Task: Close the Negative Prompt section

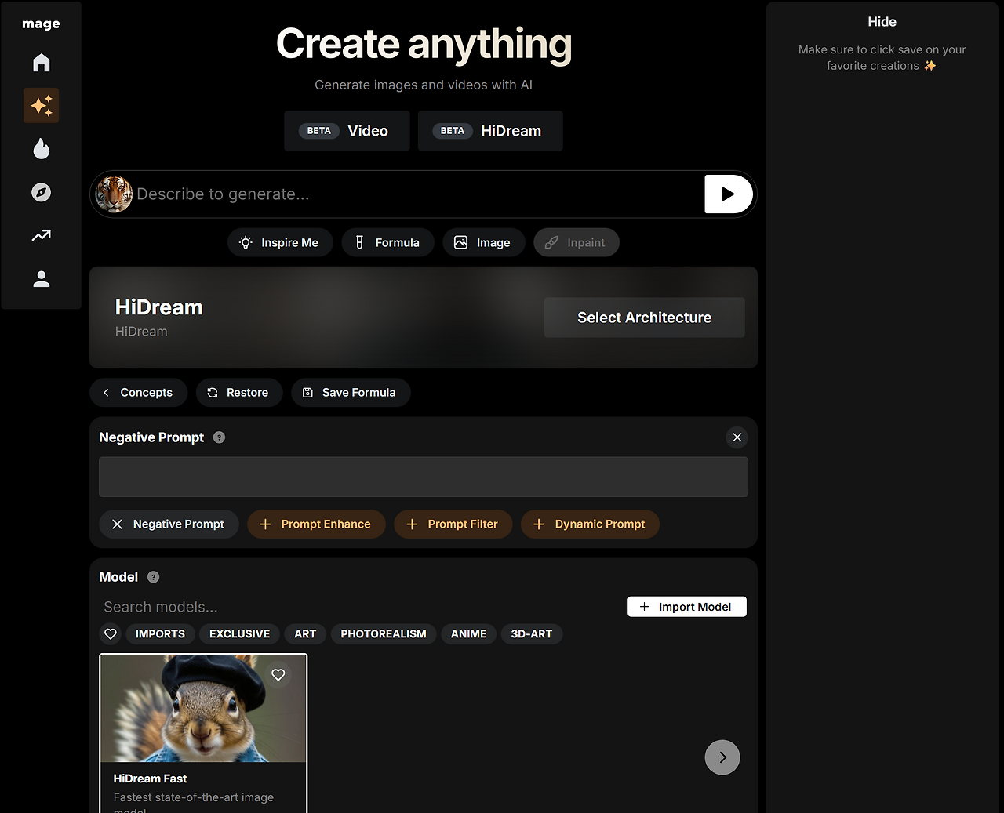Action: tap(737, 437)
